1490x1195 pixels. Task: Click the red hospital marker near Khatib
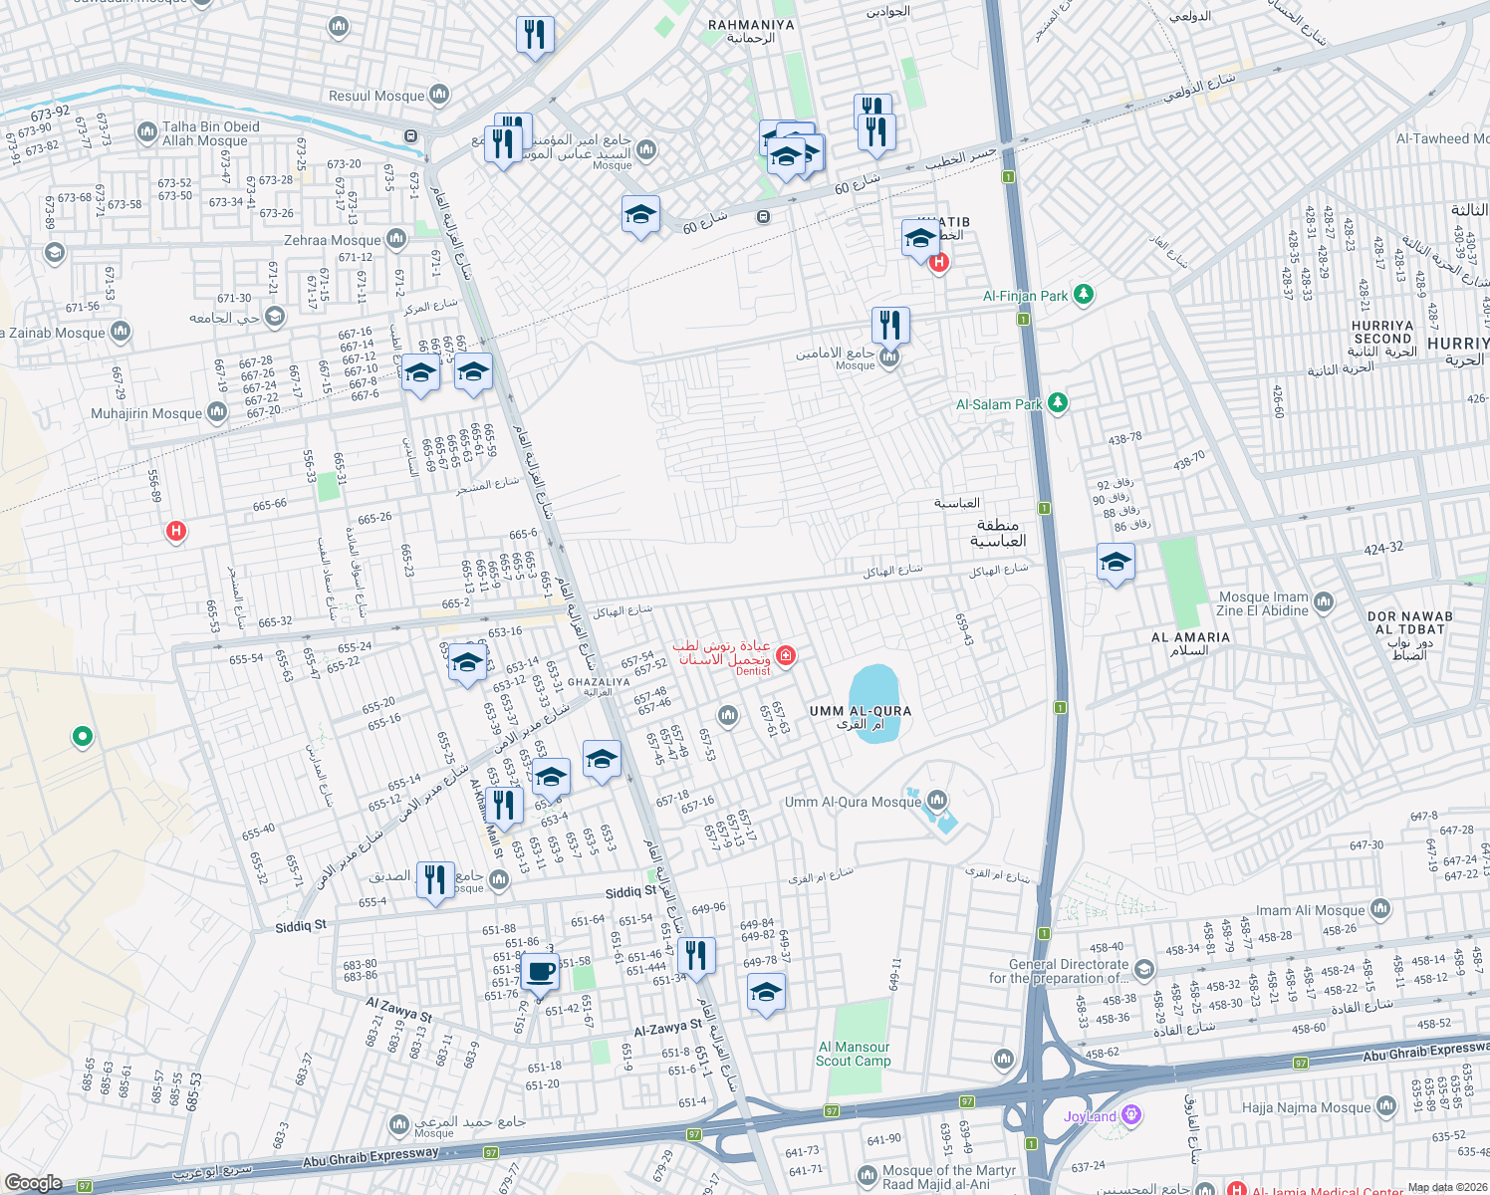coord(938,263)
